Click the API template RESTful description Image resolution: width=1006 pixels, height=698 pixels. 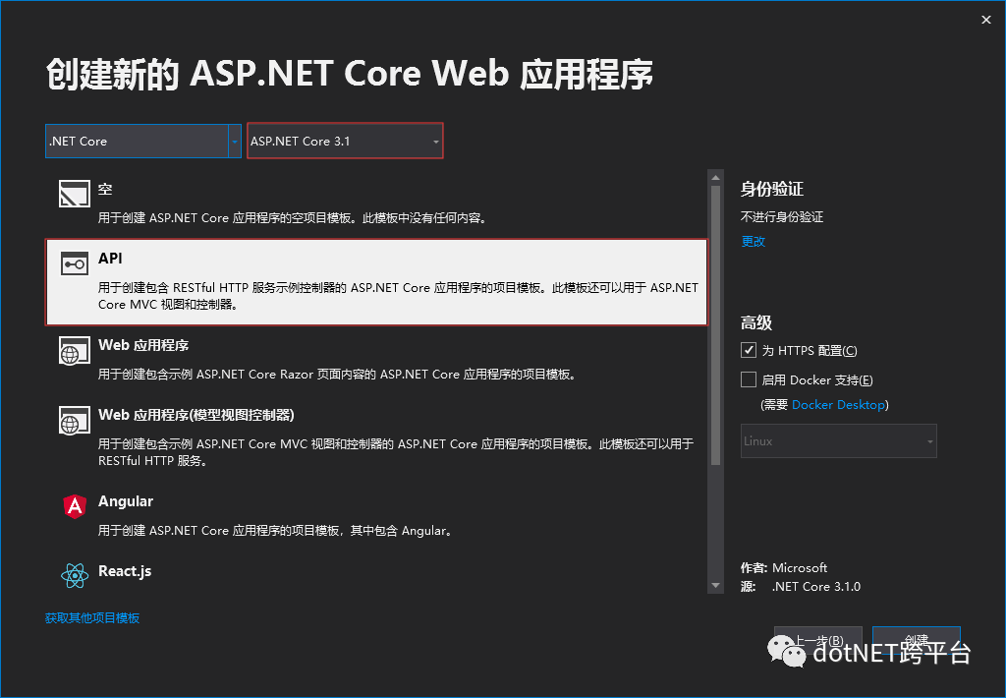coord(399,296)
